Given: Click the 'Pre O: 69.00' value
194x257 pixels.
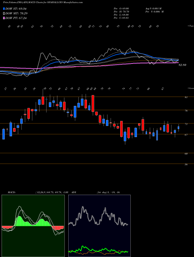Looking at the screenshot, I should click(121, 9).
